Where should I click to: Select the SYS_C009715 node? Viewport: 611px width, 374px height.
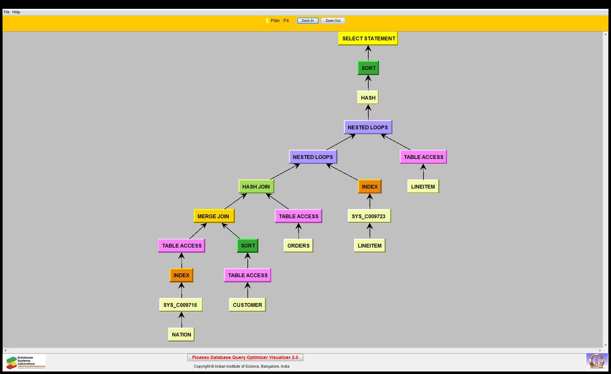click(181, 305)
